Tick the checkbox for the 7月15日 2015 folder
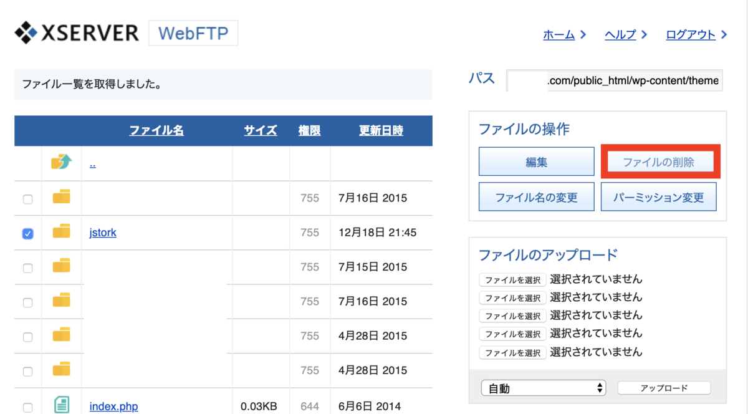This screenshot has height=414, width=748. pos(27,268)
